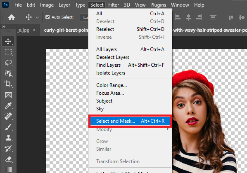Choose Transform Selection menu entry
Image resolution: width=247 pixels, height=173 pixels.
point(130,161)
